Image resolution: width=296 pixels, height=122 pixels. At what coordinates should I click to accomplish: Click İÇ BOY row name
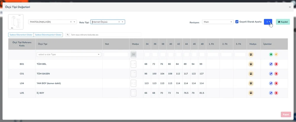[40, 93]
